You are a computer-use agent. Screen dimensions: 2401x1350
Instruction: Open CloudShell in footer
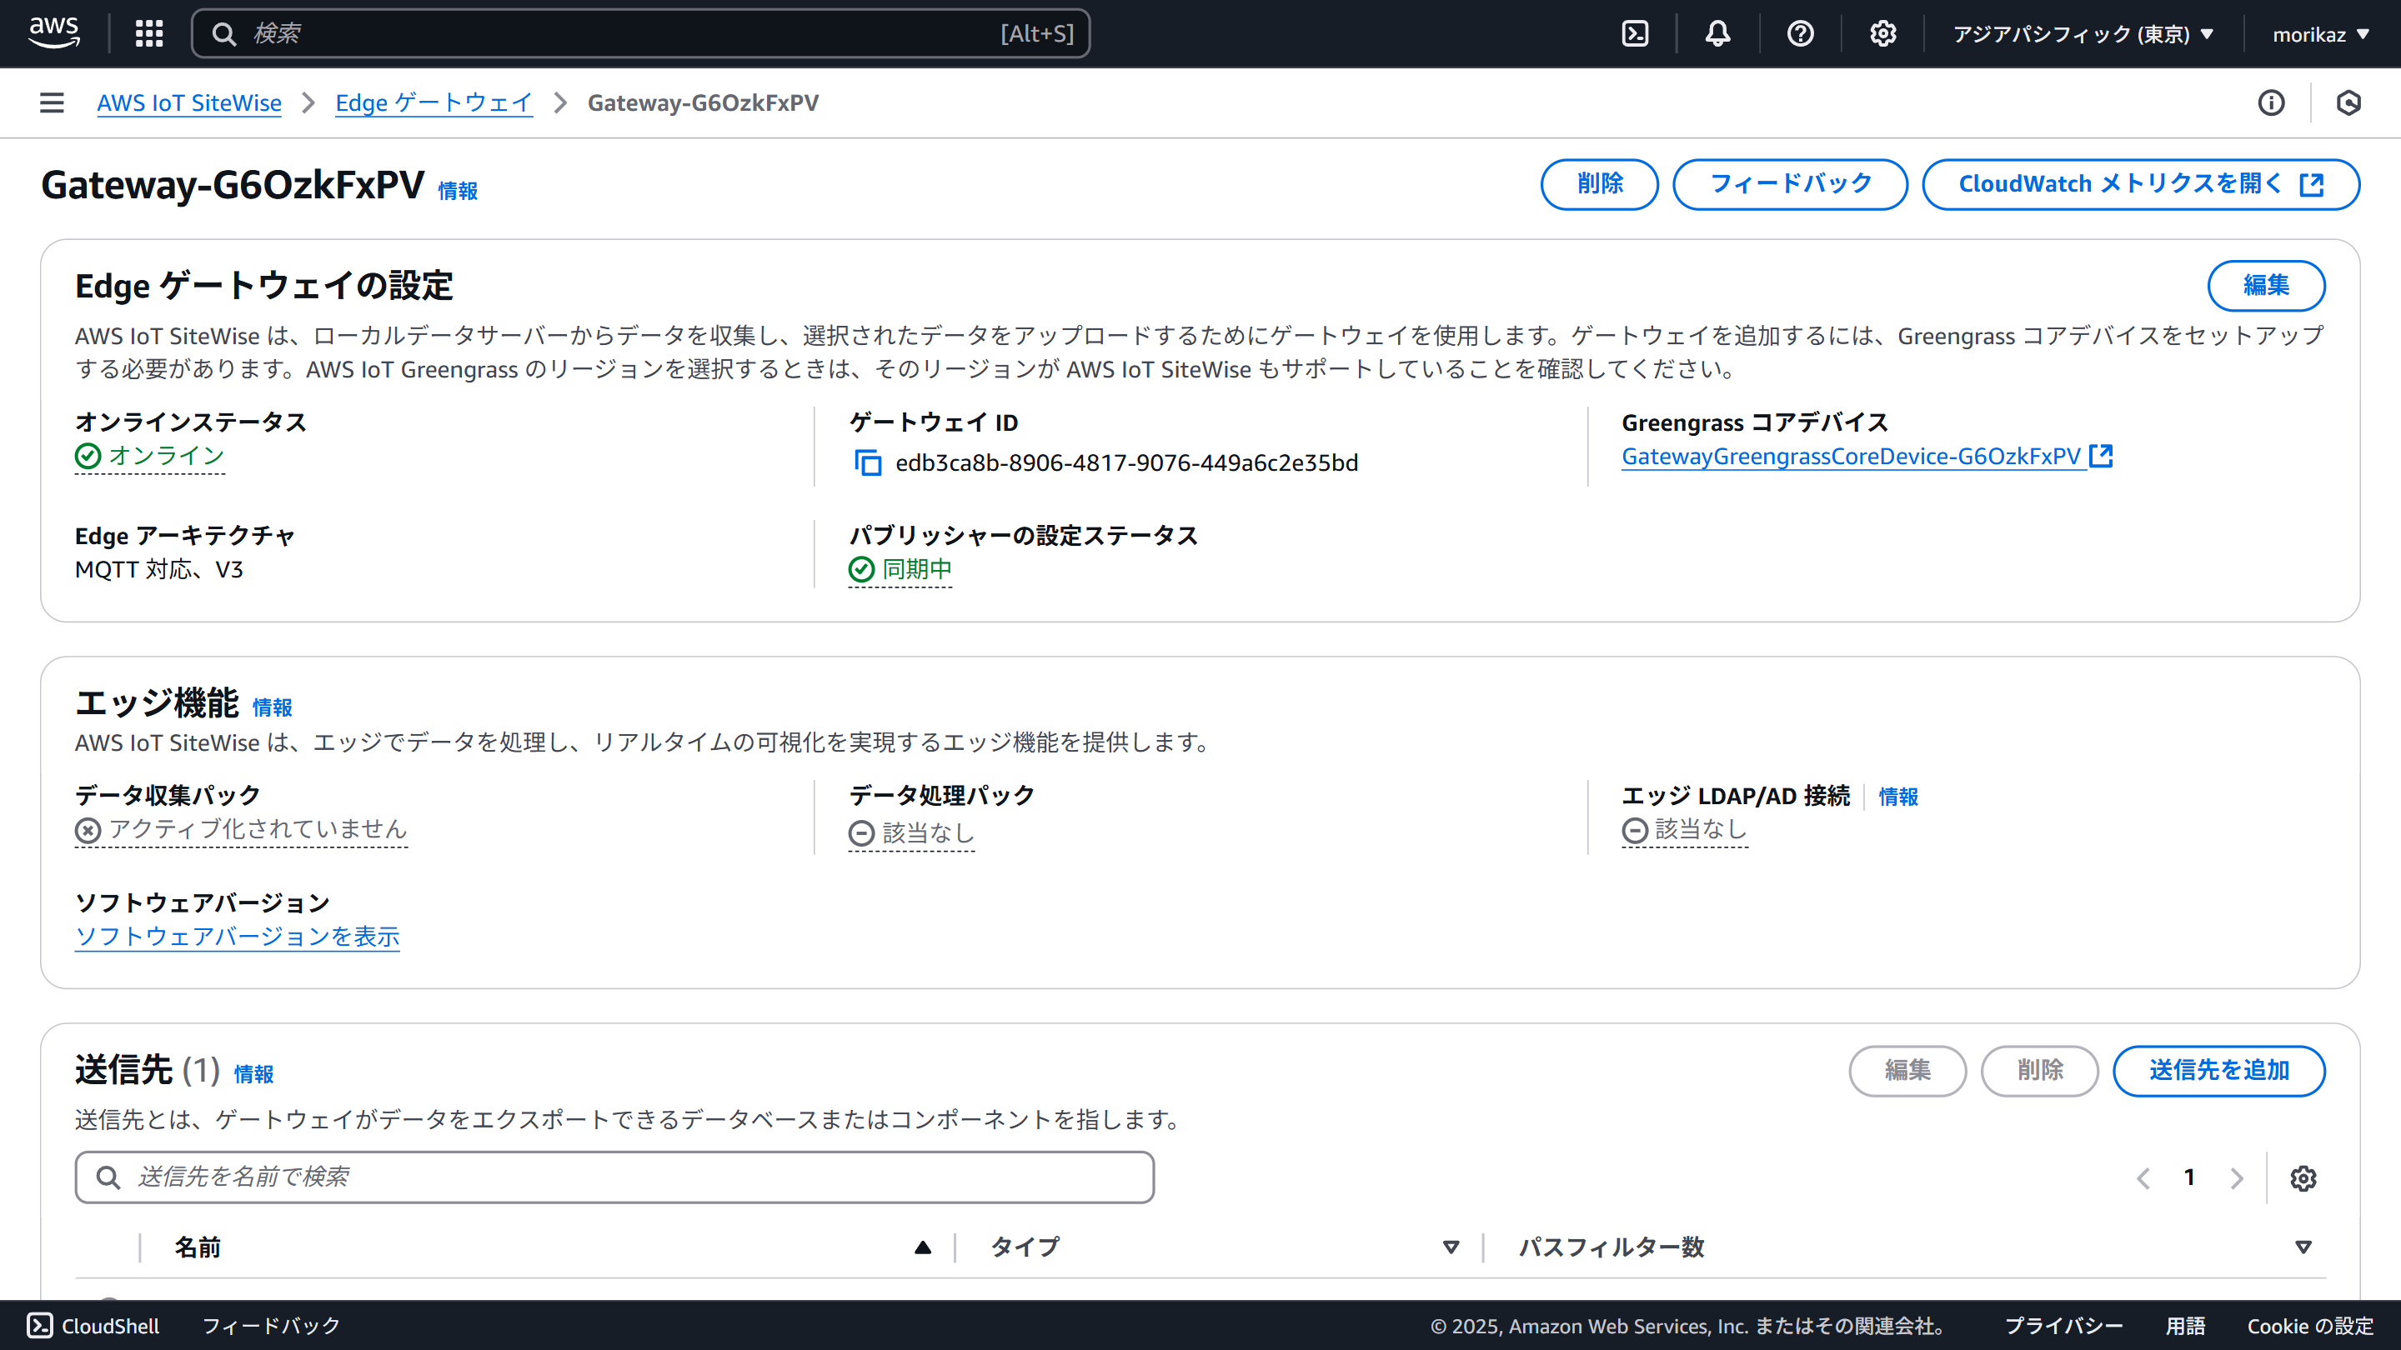93,1326
